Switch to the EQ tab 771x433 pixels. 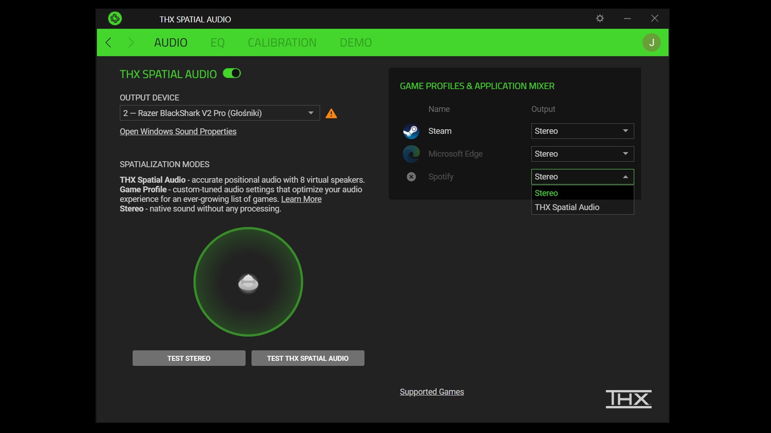(x=218, y=42)
